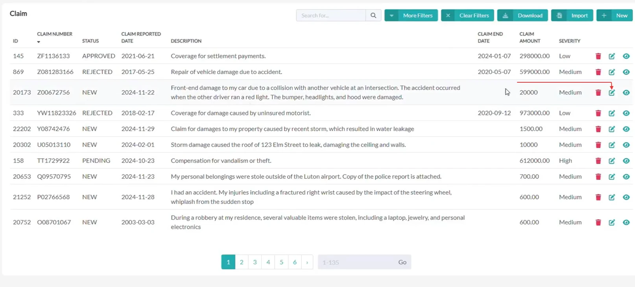Image resolution: width=635 pixels, height=287 pixels.
Task: View claim YW11823326 with eye icon
Action: point(626,113)
